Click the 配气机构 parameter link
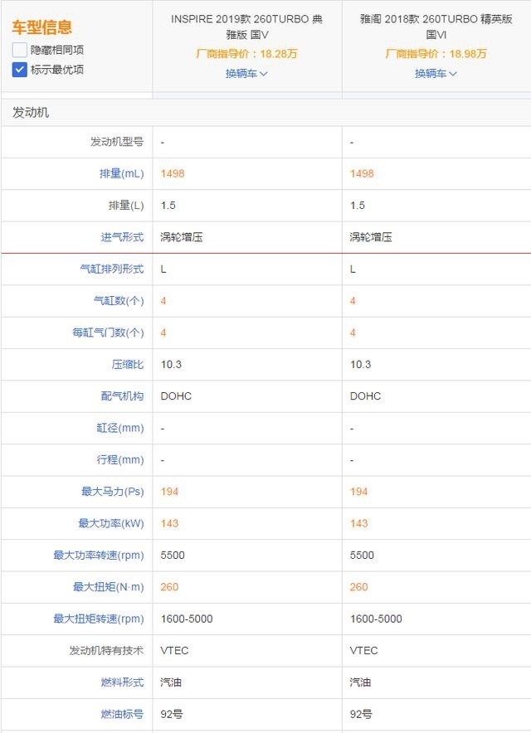Image resolution: width=531 pixels, height=733 pixels. 122,396
